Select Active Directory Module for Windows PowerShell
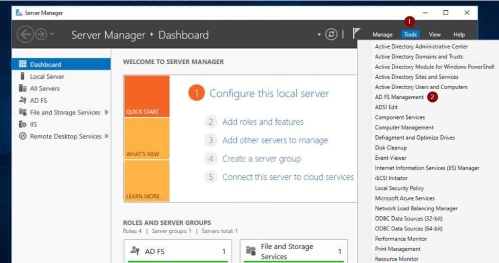Viewport: 499px width, 263px height. 434,67
